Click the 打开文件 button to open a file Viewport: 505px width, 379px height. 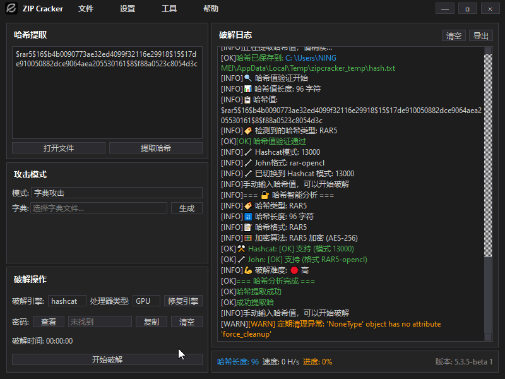[x=58, y=148]
